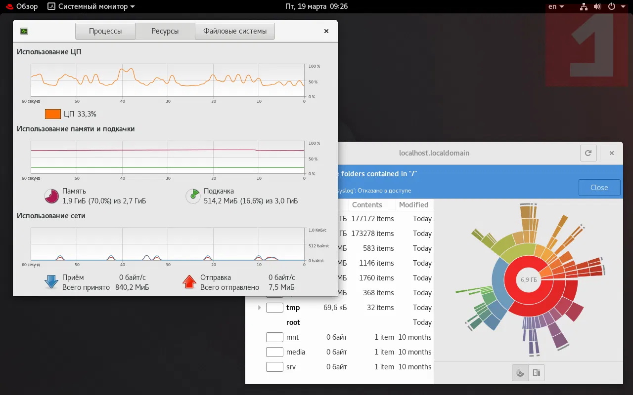Click the network status icon in top bar
This screenshot has width=633, height=395.
click(584, 6)
